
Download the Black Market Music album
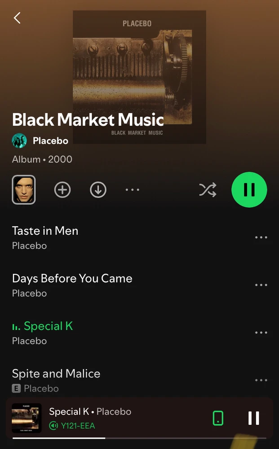click(98, 189)
